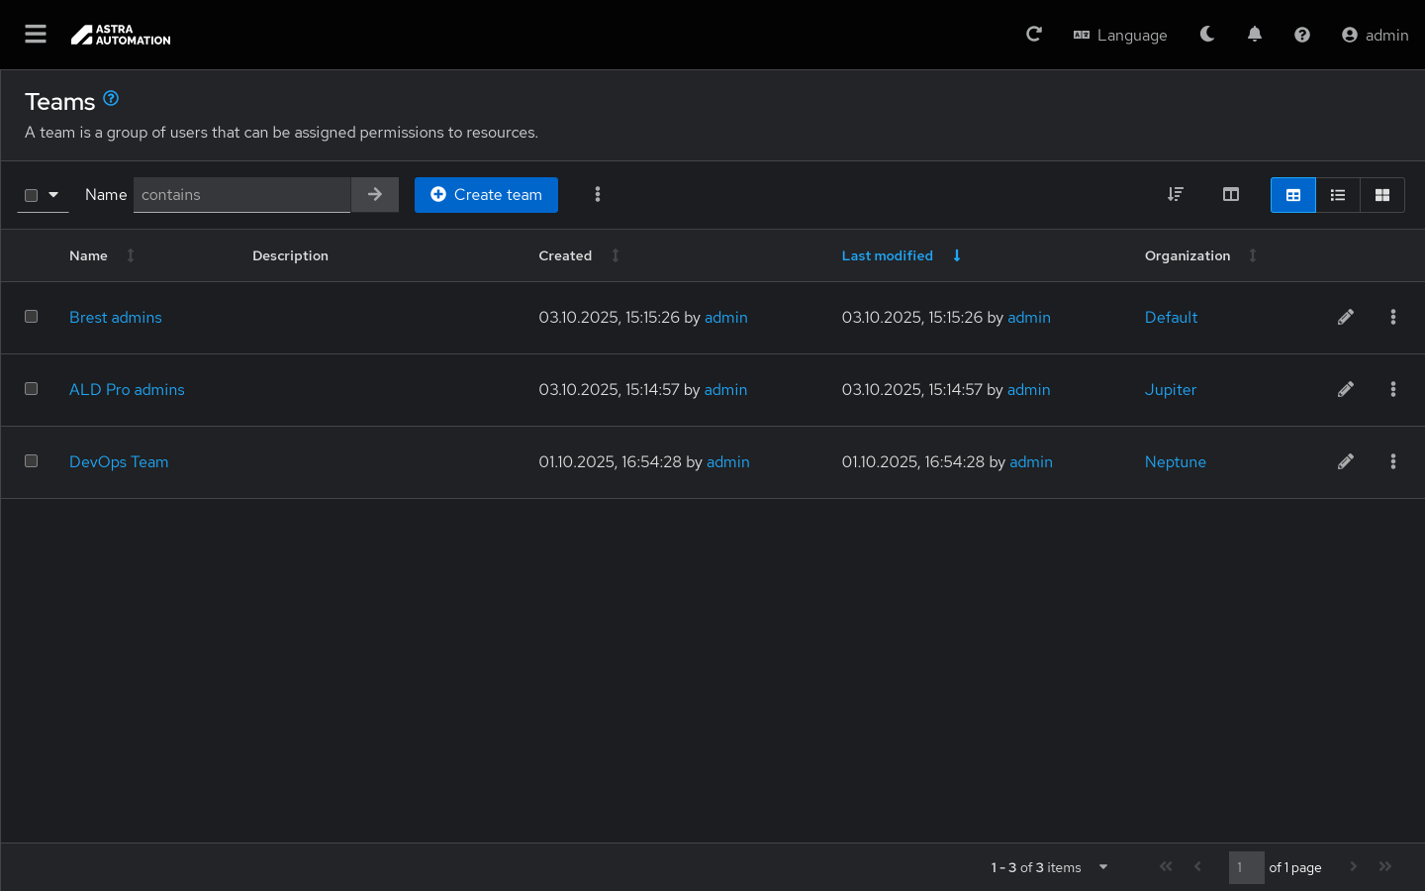The height and width of the screenshot is (891, 1425).
Task: Open row actions kebab for DevOps Team
Action: pyautogui.click(x=1393, y=461)
